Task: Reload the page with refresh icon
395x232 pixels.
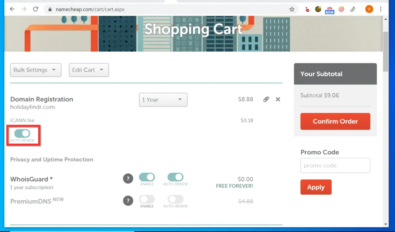Action: (x=35, y=9)
